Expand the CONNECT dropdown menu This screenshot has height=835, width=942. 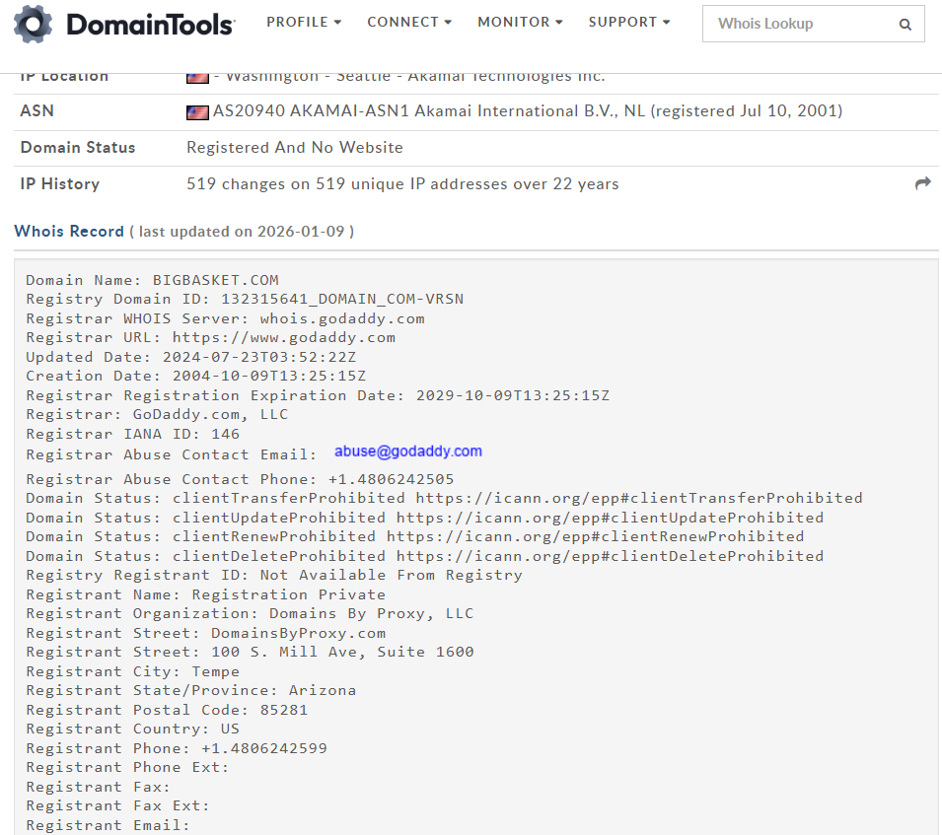point(409,22)
